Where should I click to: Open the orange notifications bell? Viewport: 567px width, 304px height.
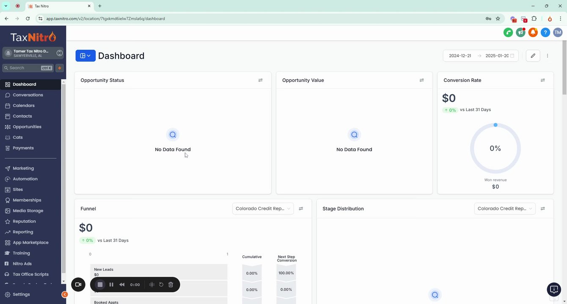coord(533,32)
